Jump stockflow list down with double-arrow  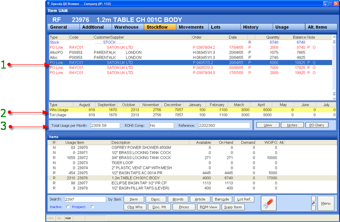pyautogui.click(x=334, y=94)
